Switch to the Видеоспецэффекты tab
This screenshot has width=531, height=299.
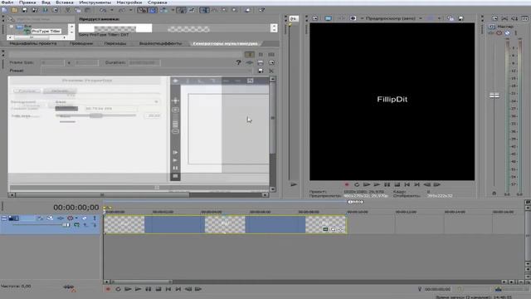click(x=160, y=44)
